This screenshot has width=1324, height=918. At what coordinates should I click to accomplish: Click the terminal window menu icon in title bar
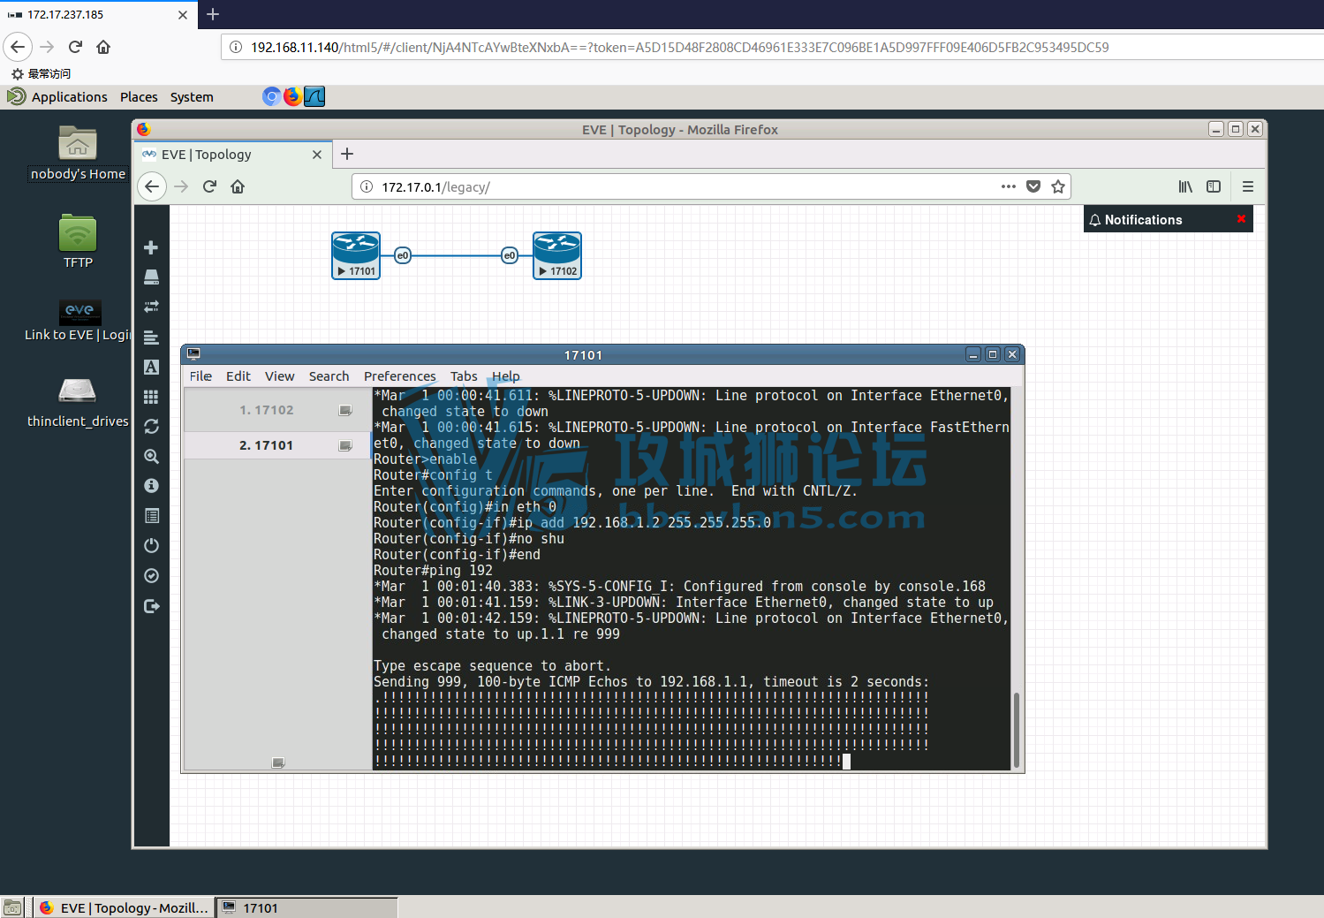[193, 354]
